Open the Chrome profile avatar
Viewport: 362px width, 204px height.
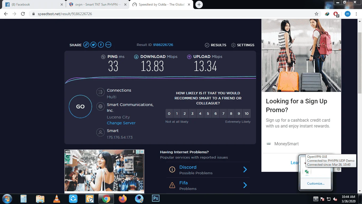[x=348, y=14]
